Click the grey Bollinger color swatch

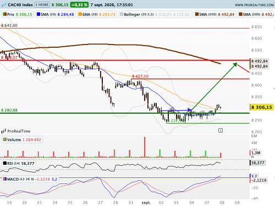point(122,14)
